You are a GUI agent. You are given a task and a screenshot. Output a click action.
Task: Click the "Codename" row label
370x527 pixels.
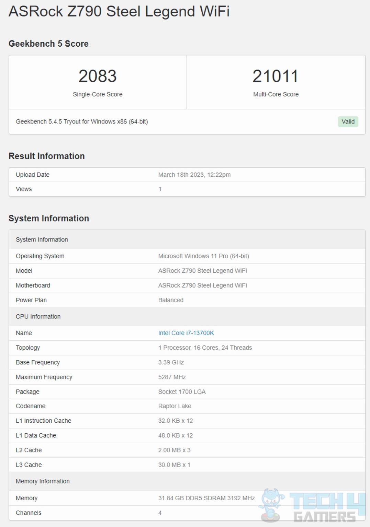coord(31,406)
